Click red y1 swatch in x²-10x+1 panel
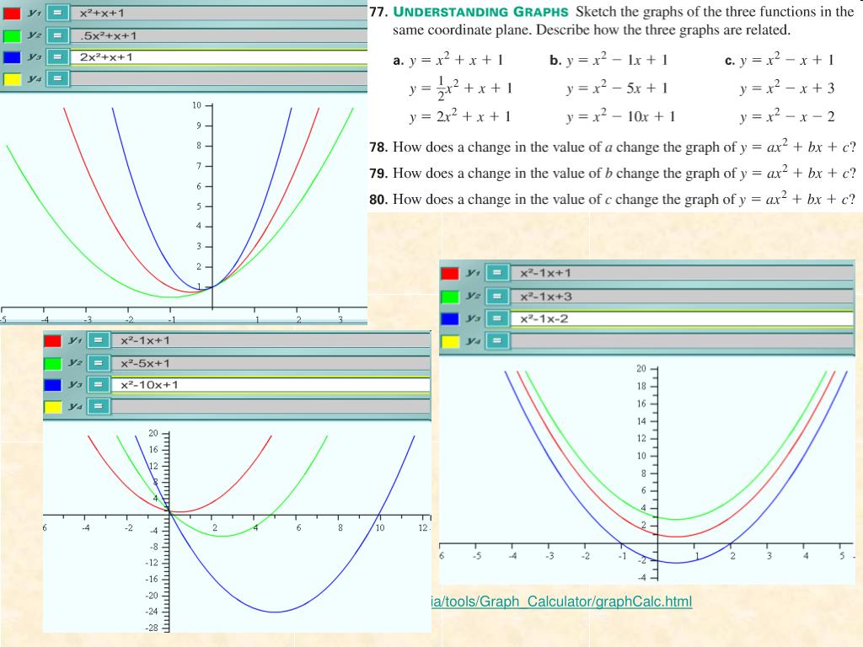The image size is (863, 647). [52, 340]
